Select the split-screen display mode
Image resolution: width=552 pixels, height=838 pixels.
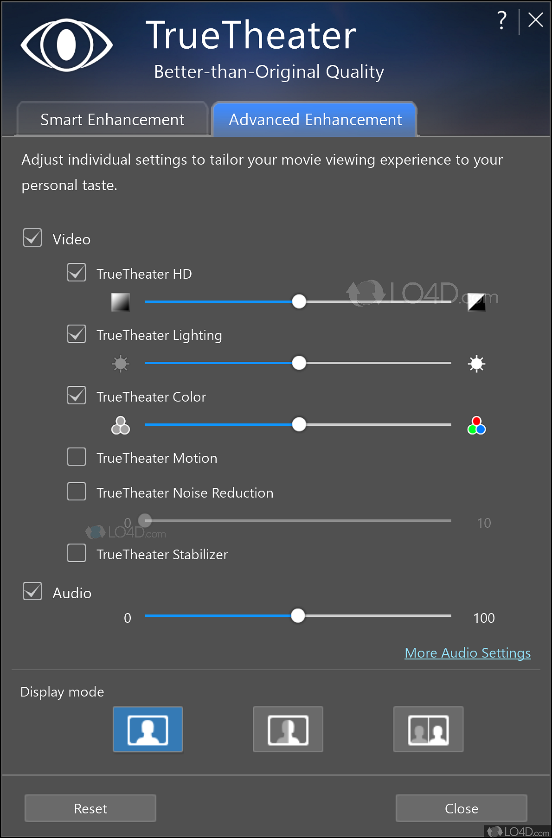288,729
